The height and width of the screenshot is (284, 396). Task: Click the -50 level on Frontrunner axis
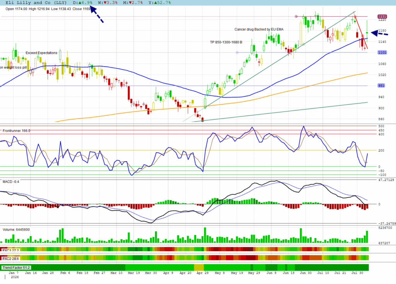point(381,171)
